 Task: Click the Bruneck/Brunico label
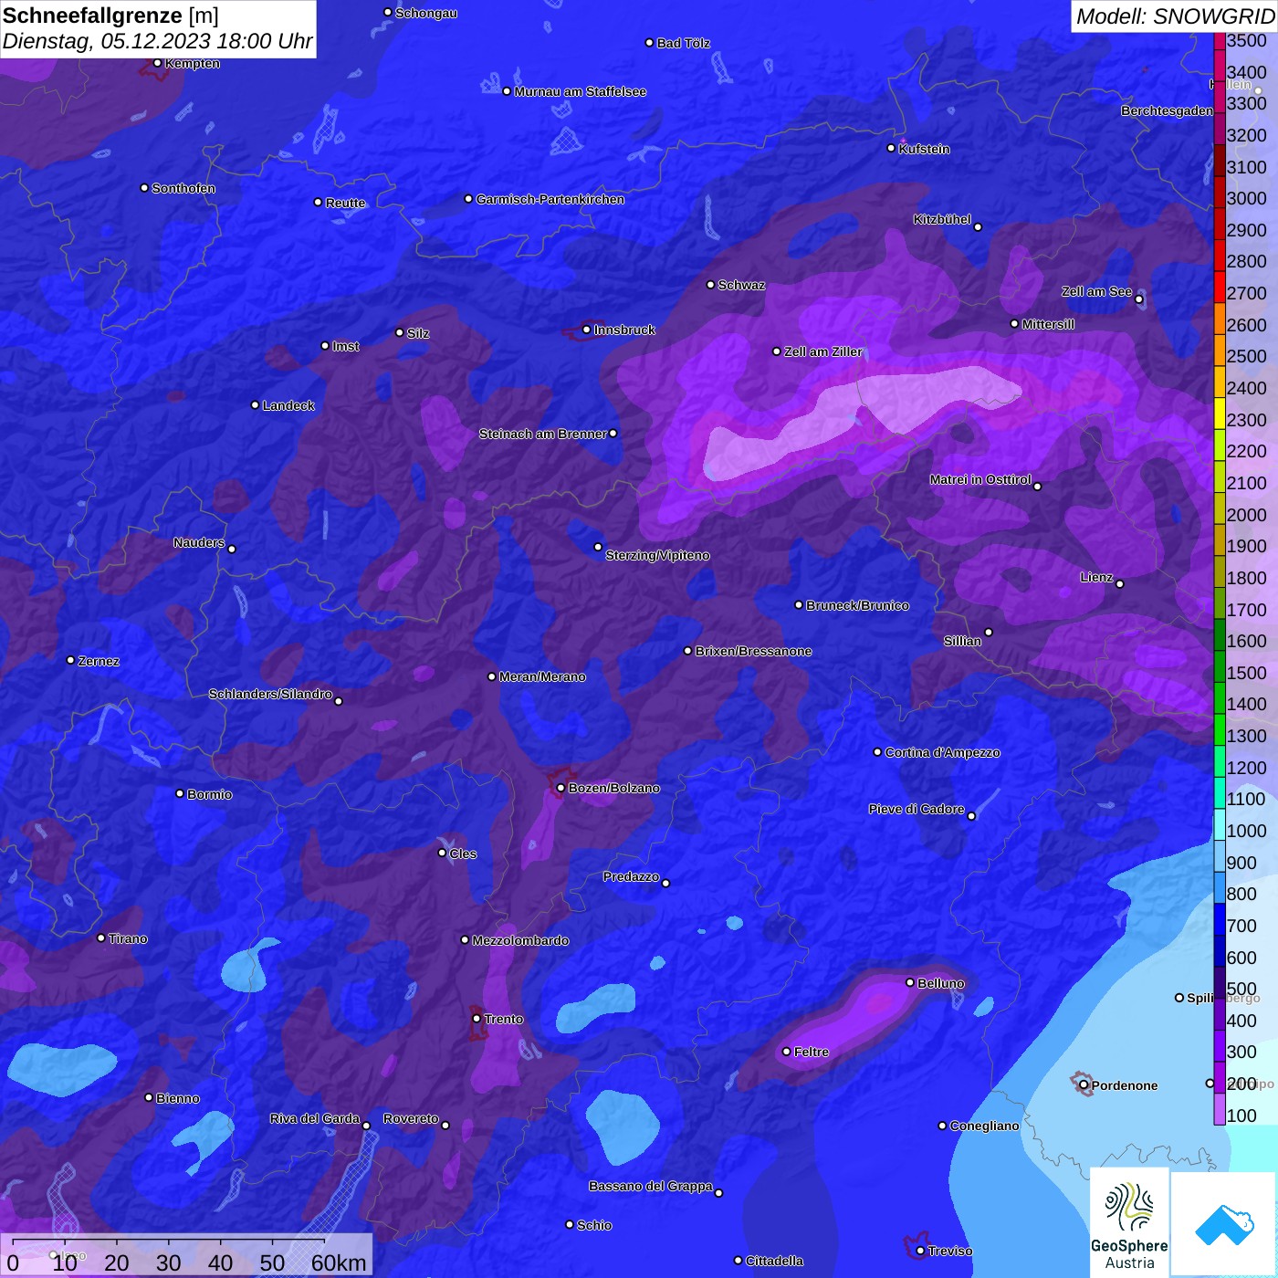[x=857, y=605]
